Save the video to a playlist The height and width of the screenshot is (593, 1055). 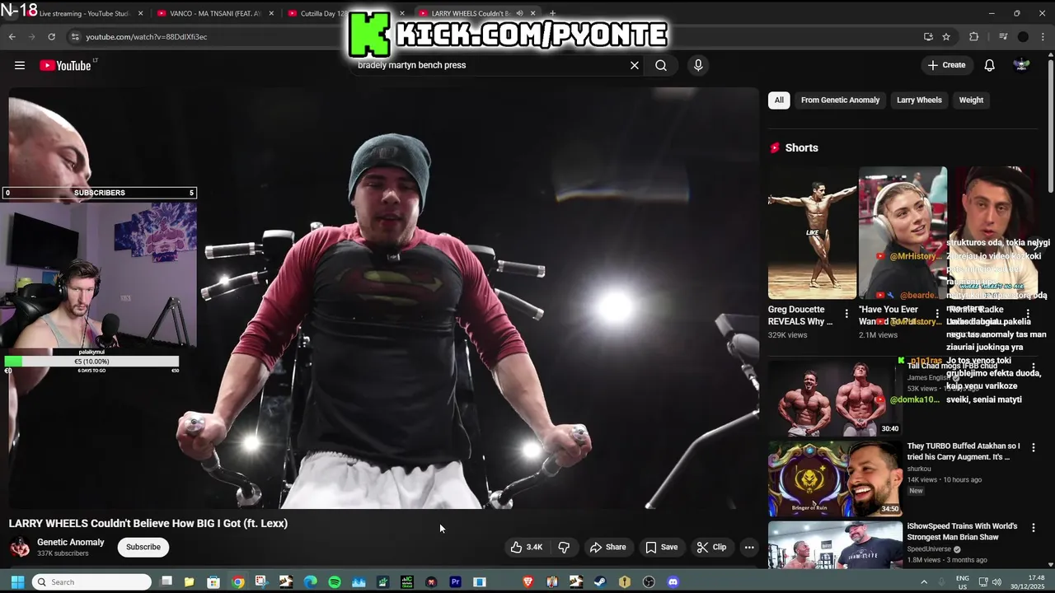tap(661, 547)
